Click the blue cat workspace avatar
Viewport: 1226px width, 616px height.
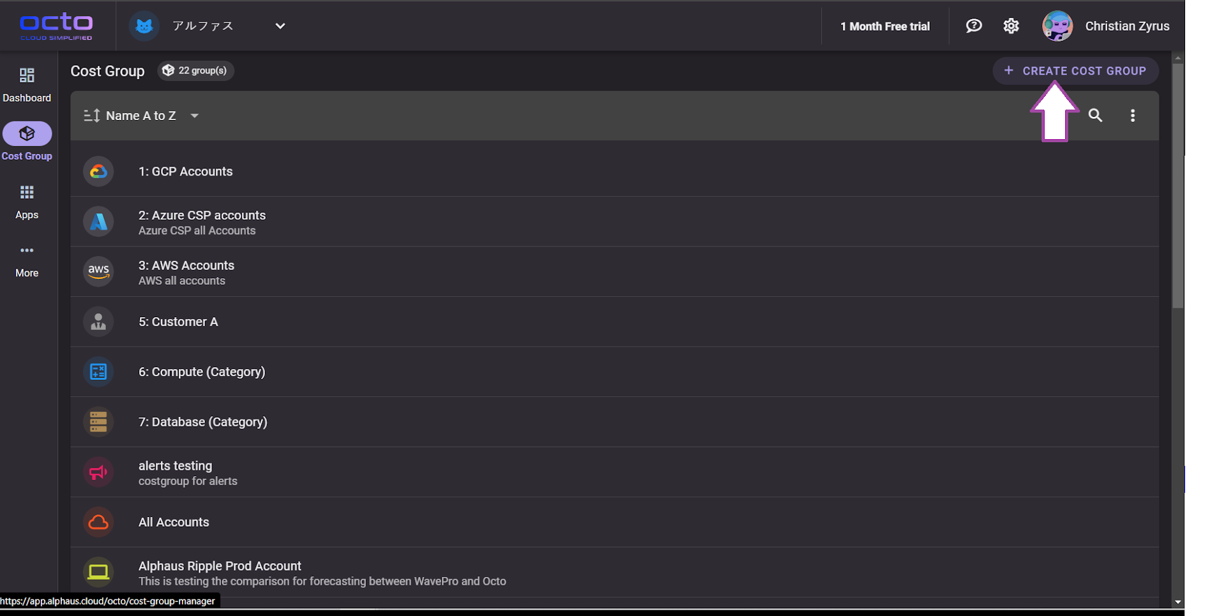(144, 26)
